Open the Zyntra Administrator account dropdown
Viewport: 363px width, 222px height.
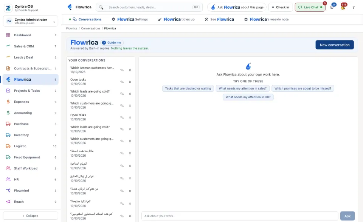pos(31,21)
